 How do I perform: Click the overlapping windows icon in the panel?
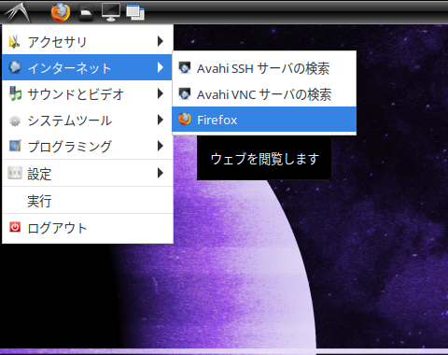[x=135, y=12]
